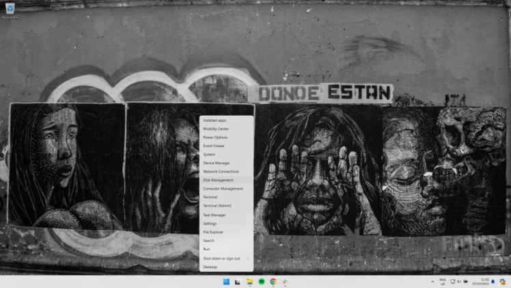Open the ENG UK language switcher
Viewport: 511px width, 288px height.
pyautogui.click(x=443, y=281)
